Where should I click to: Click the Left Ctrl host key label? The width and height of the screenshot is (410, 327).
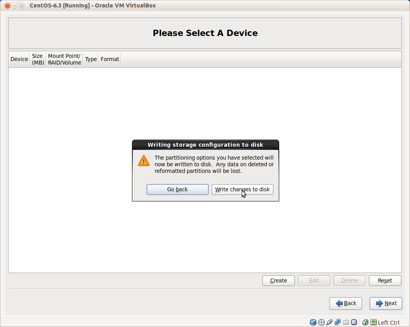click(x=389, y=323)
